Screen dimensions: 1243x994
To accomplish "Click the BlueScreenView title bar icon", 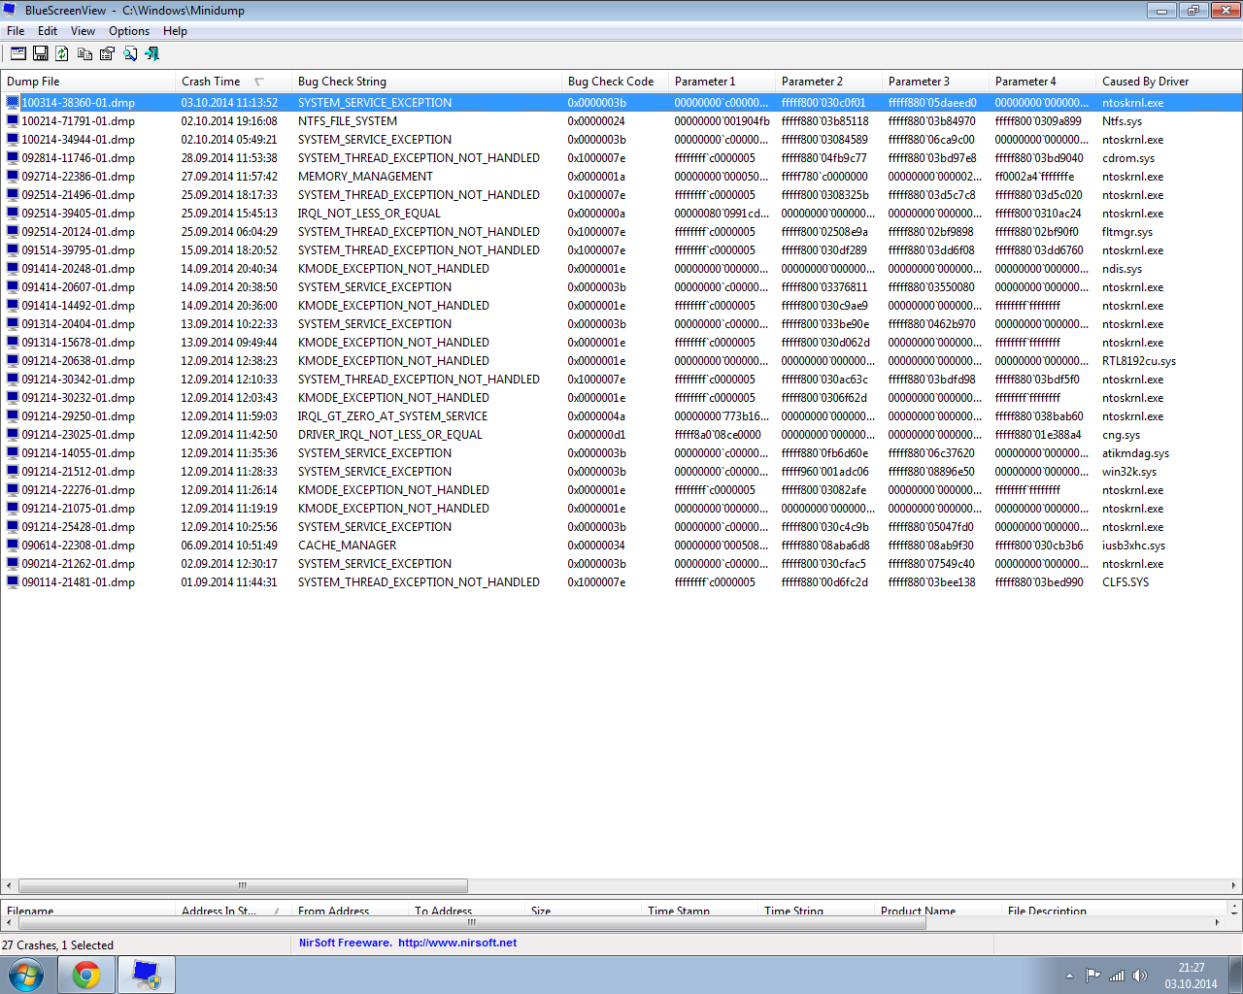I will click(x=11, y=10).
